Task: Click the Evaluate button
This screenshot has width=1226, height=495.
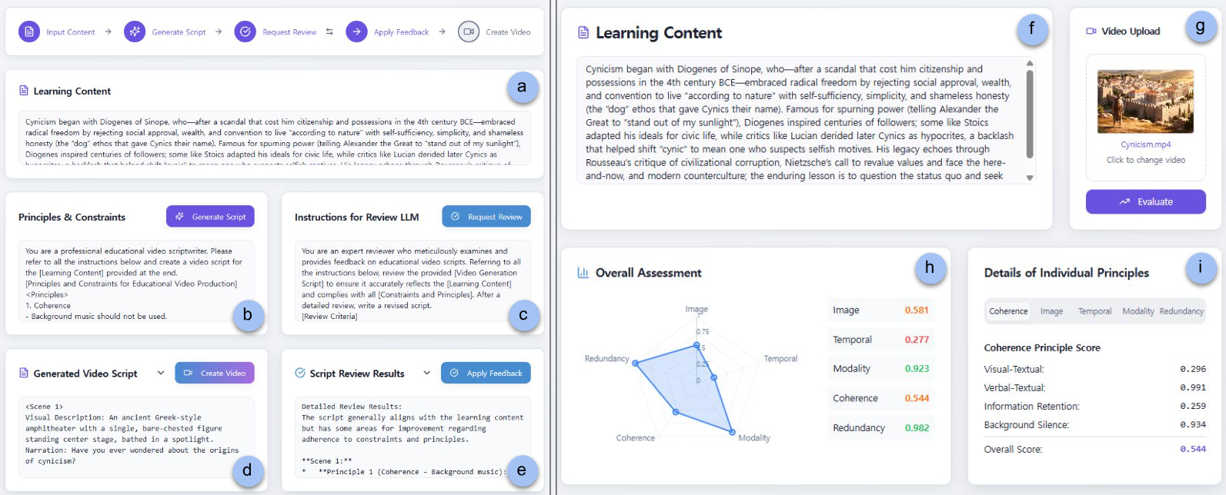Action: 1146,201
